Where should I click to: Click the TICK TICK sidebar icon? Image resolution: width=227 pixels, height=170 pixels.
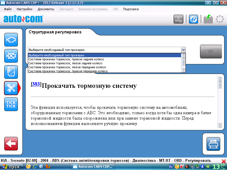(x=11, y=104)
